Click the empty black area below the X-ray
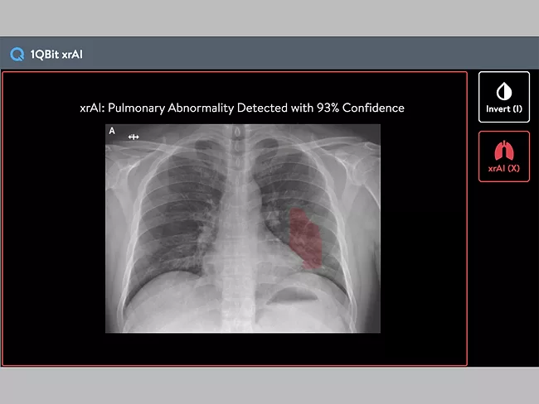This screenshot has width=539, height=404. [240, 348]
